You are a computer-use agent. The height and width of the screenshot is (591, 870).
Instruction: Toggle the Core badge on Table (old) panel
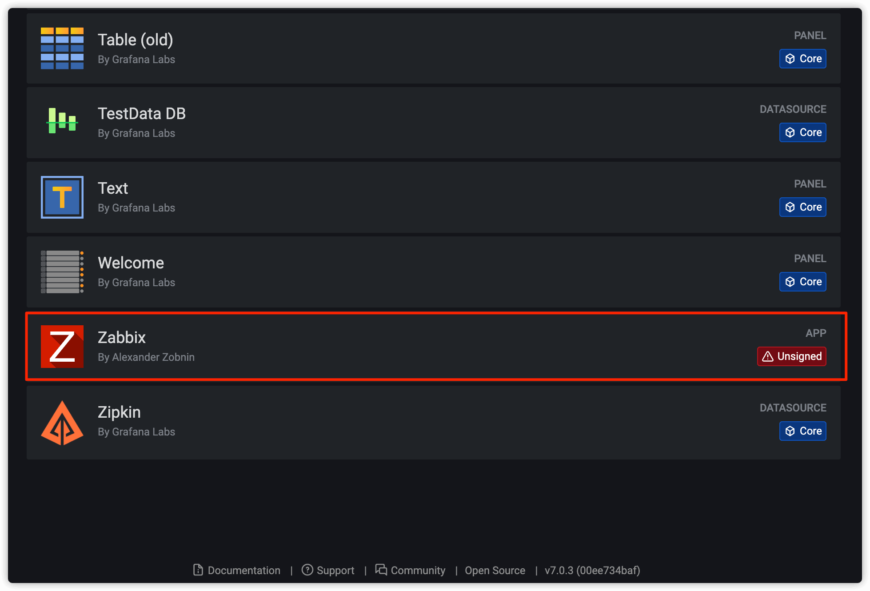point(803,59)
